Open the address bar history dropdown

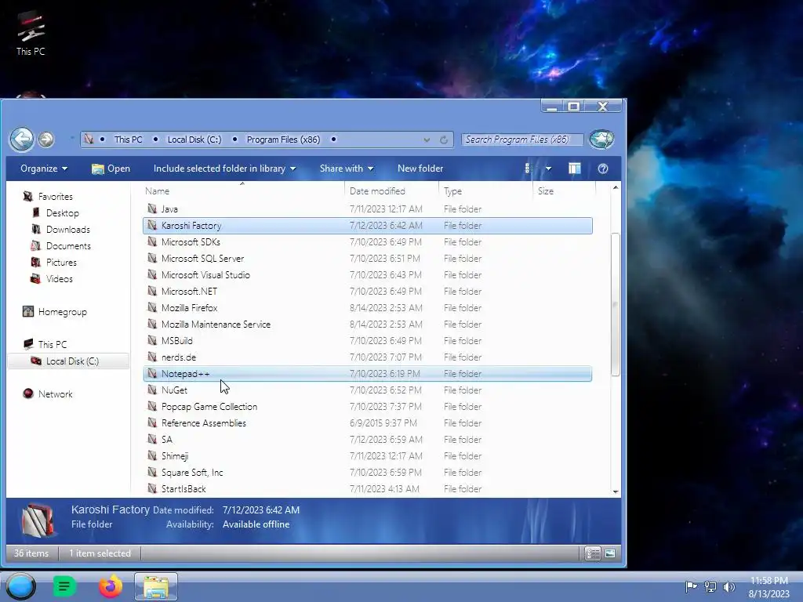(x=427, y=140)
